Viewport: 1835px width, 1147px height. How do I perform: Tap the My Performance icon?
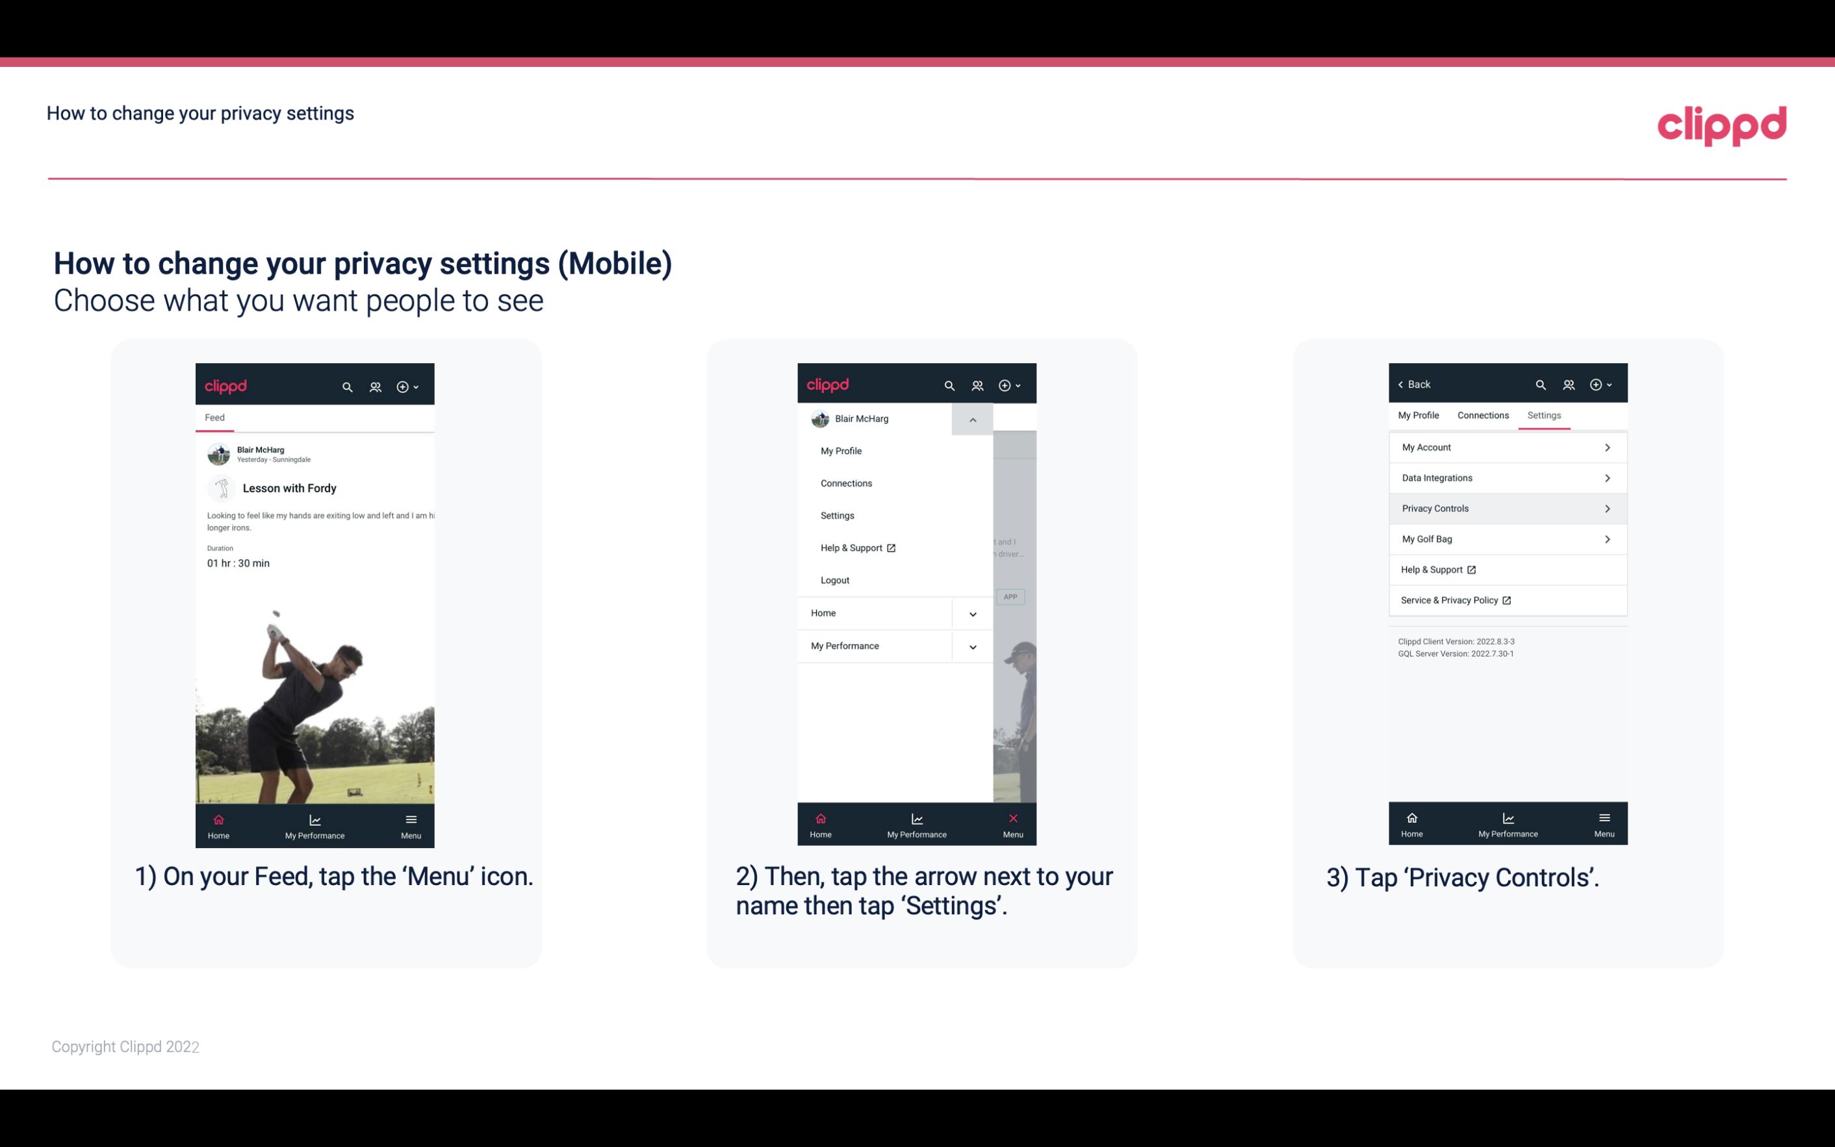(x=316, y=823)
